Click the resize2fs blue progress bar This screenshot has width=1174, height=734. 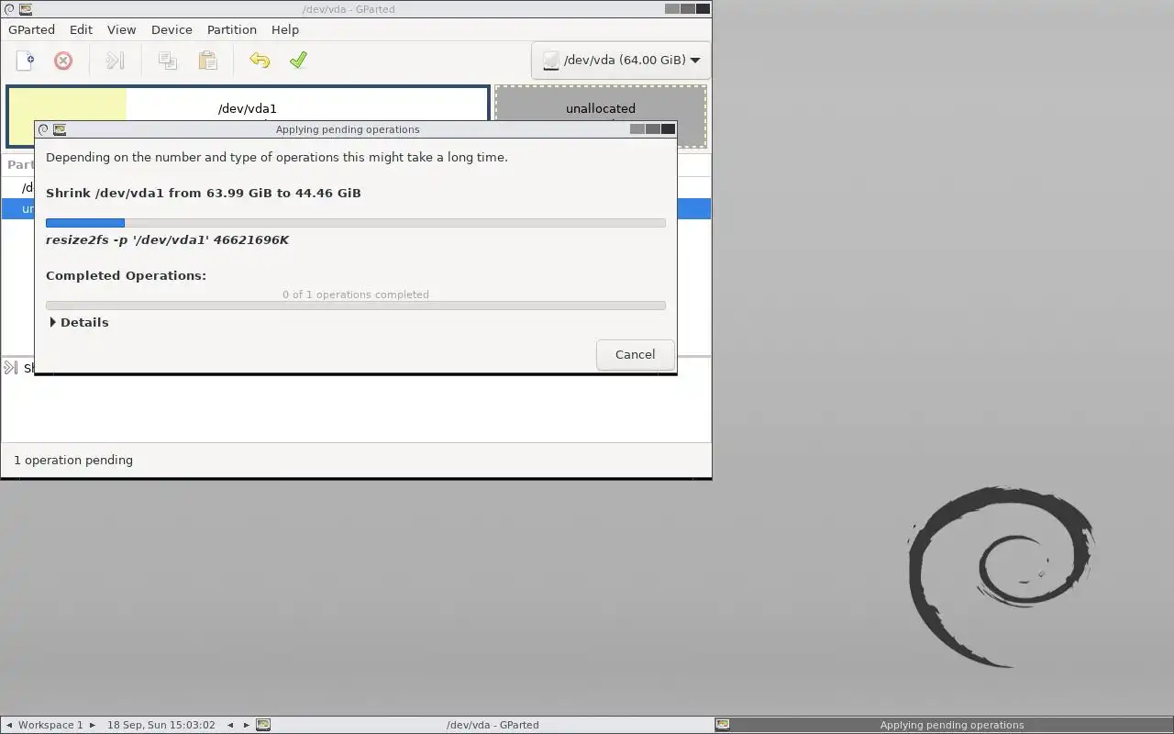tap(356, 223)
